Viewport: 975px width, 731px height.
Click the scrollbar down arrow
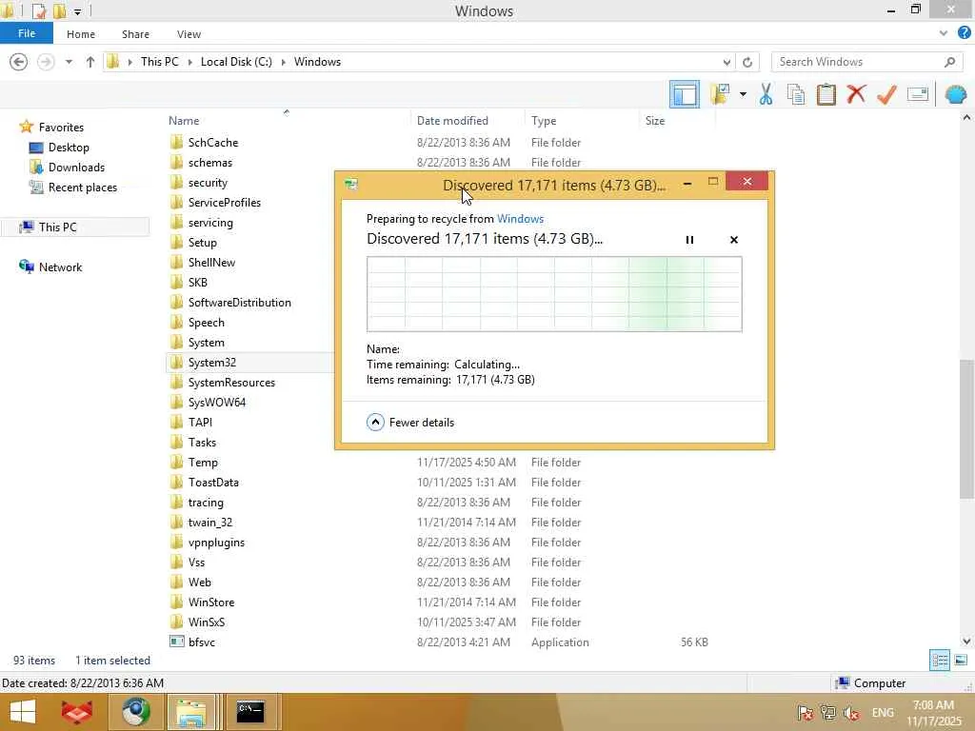click(966, 642)
